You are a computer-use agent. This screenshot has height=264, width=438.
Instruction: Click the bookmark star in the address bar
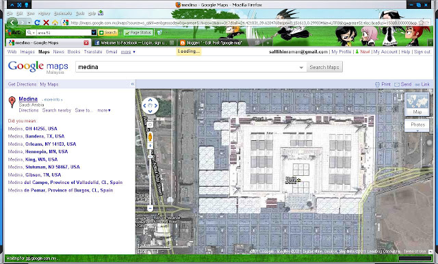tap(422, 23)
